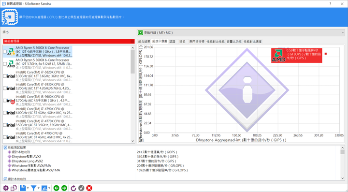Click the blue floppy disk save icon
Viewport: 348px width, 192px height.
click(x=23, y=188)
